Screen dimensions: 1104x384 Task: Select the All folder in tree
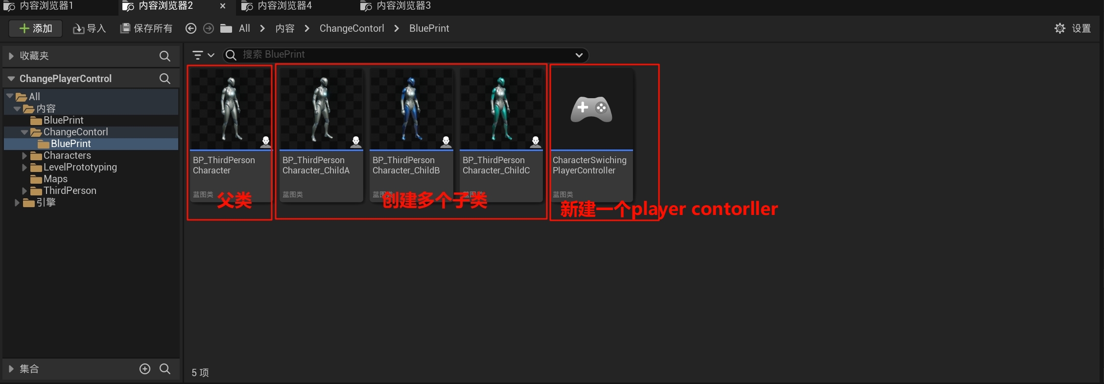point(34,97)
